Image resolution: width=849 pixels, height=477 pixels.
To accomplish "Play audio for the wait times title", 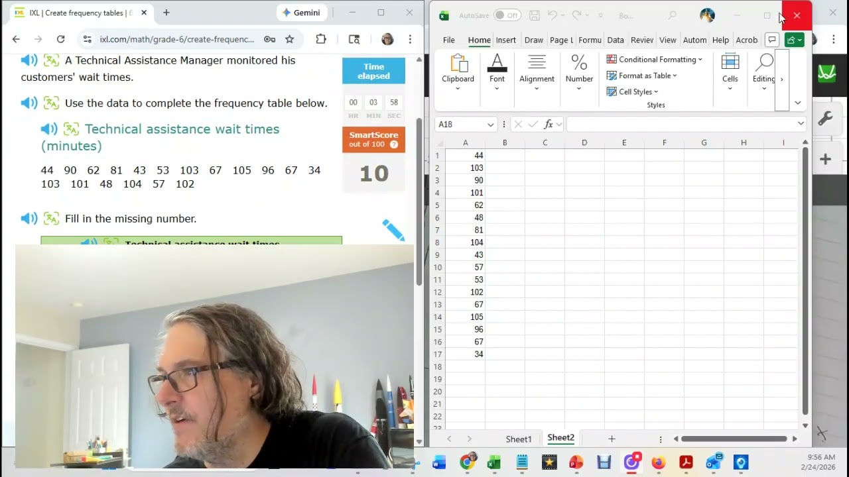I will point(49,129).
